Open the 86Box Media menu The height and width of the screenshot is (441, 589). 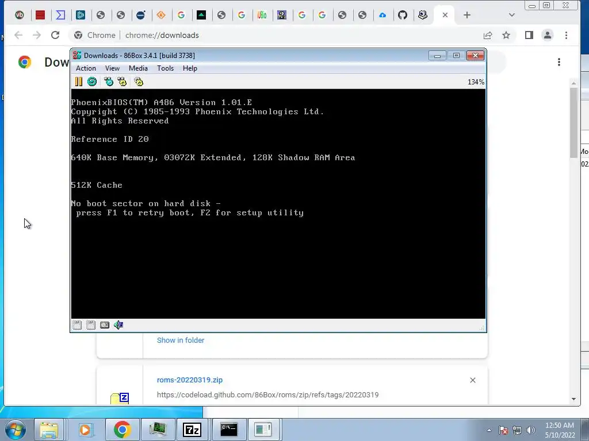pos(138,68)
